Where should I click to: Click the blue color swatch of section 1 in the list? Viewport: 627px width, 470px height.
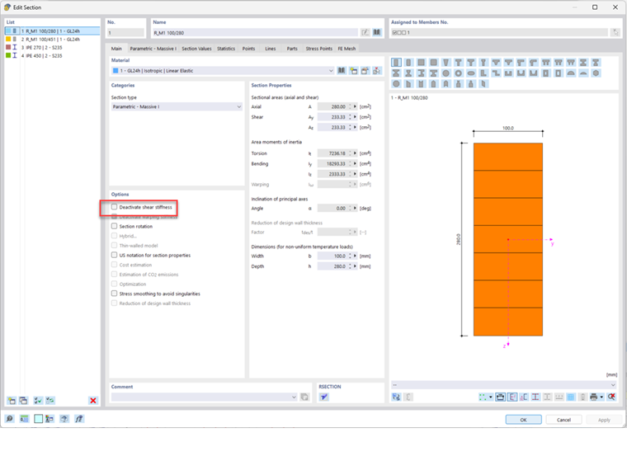pyautogui.click(x=8, y=31)
